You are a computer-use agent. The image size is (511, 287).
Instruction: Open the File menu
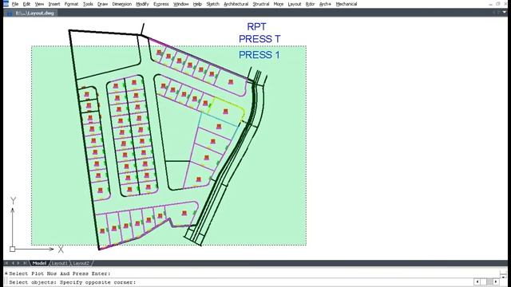[15, 4]
